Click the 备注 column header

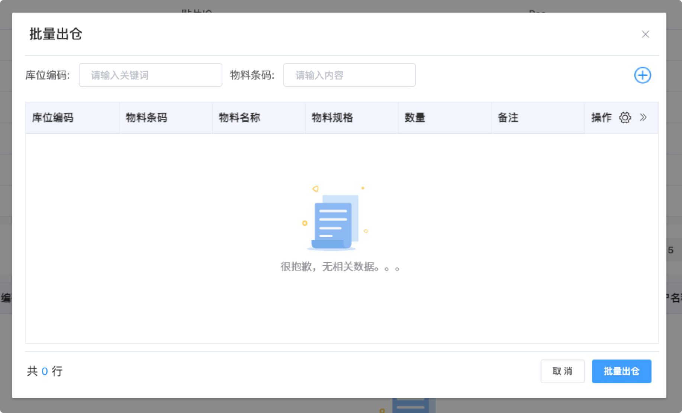click(508, 118)
